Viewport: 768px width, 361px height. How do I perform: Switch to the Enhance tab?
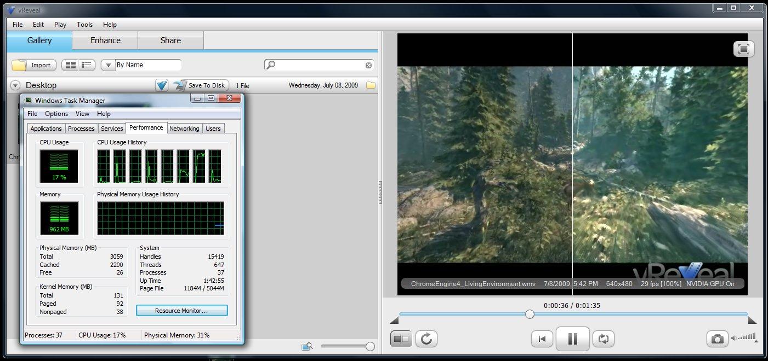(x=105, y=40)
